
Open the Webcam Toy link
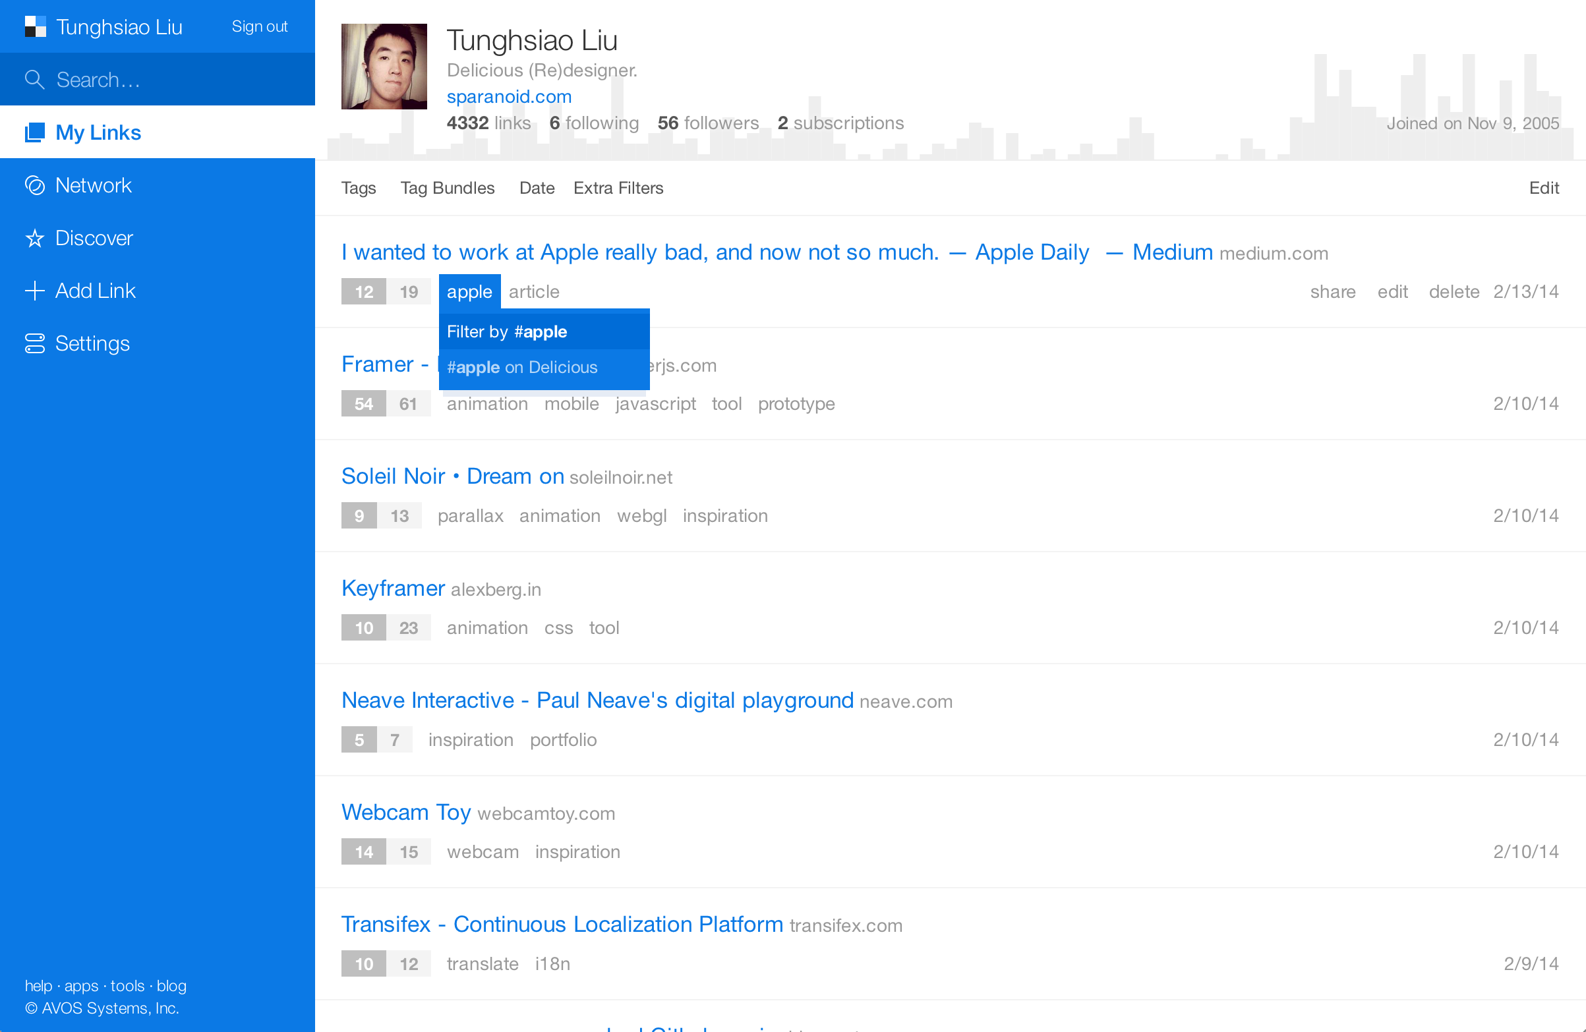coord(406,812)
